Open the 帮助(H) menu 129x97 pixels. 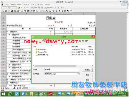click(47, 4)
